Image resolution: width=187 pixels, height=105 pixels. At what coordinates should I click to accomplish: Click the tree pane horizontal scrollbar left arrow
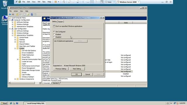pyautogui.click(x=9, y=83)
